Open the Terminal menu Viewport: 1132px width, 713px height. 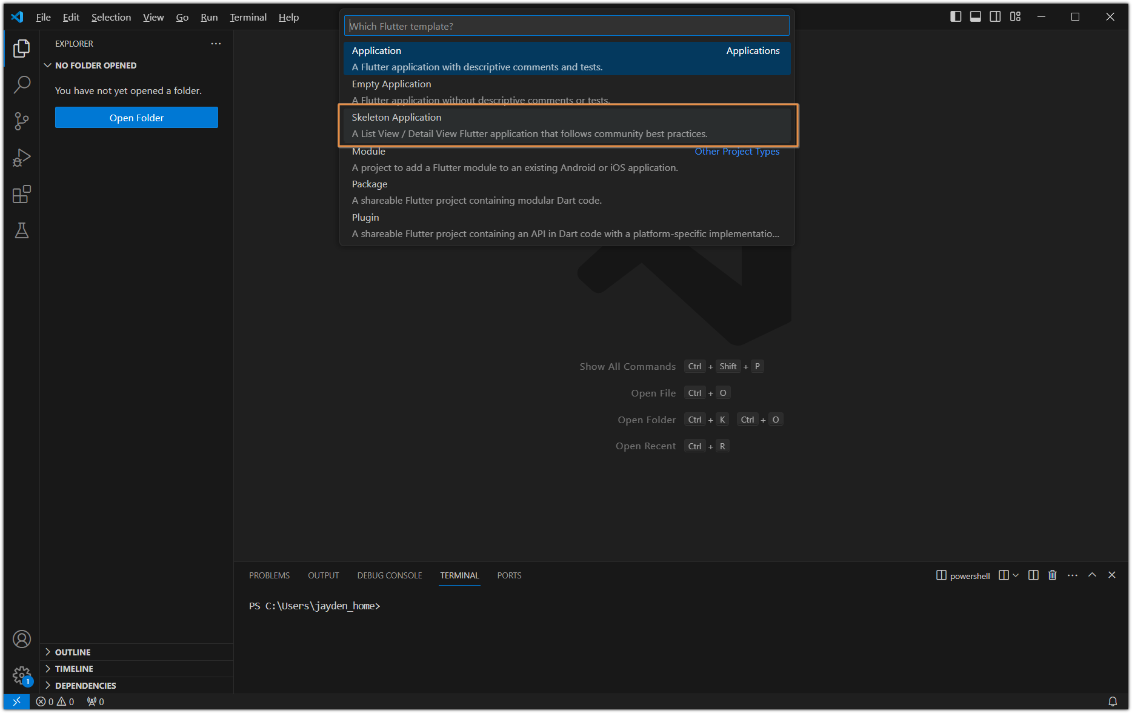click(248, 17)
